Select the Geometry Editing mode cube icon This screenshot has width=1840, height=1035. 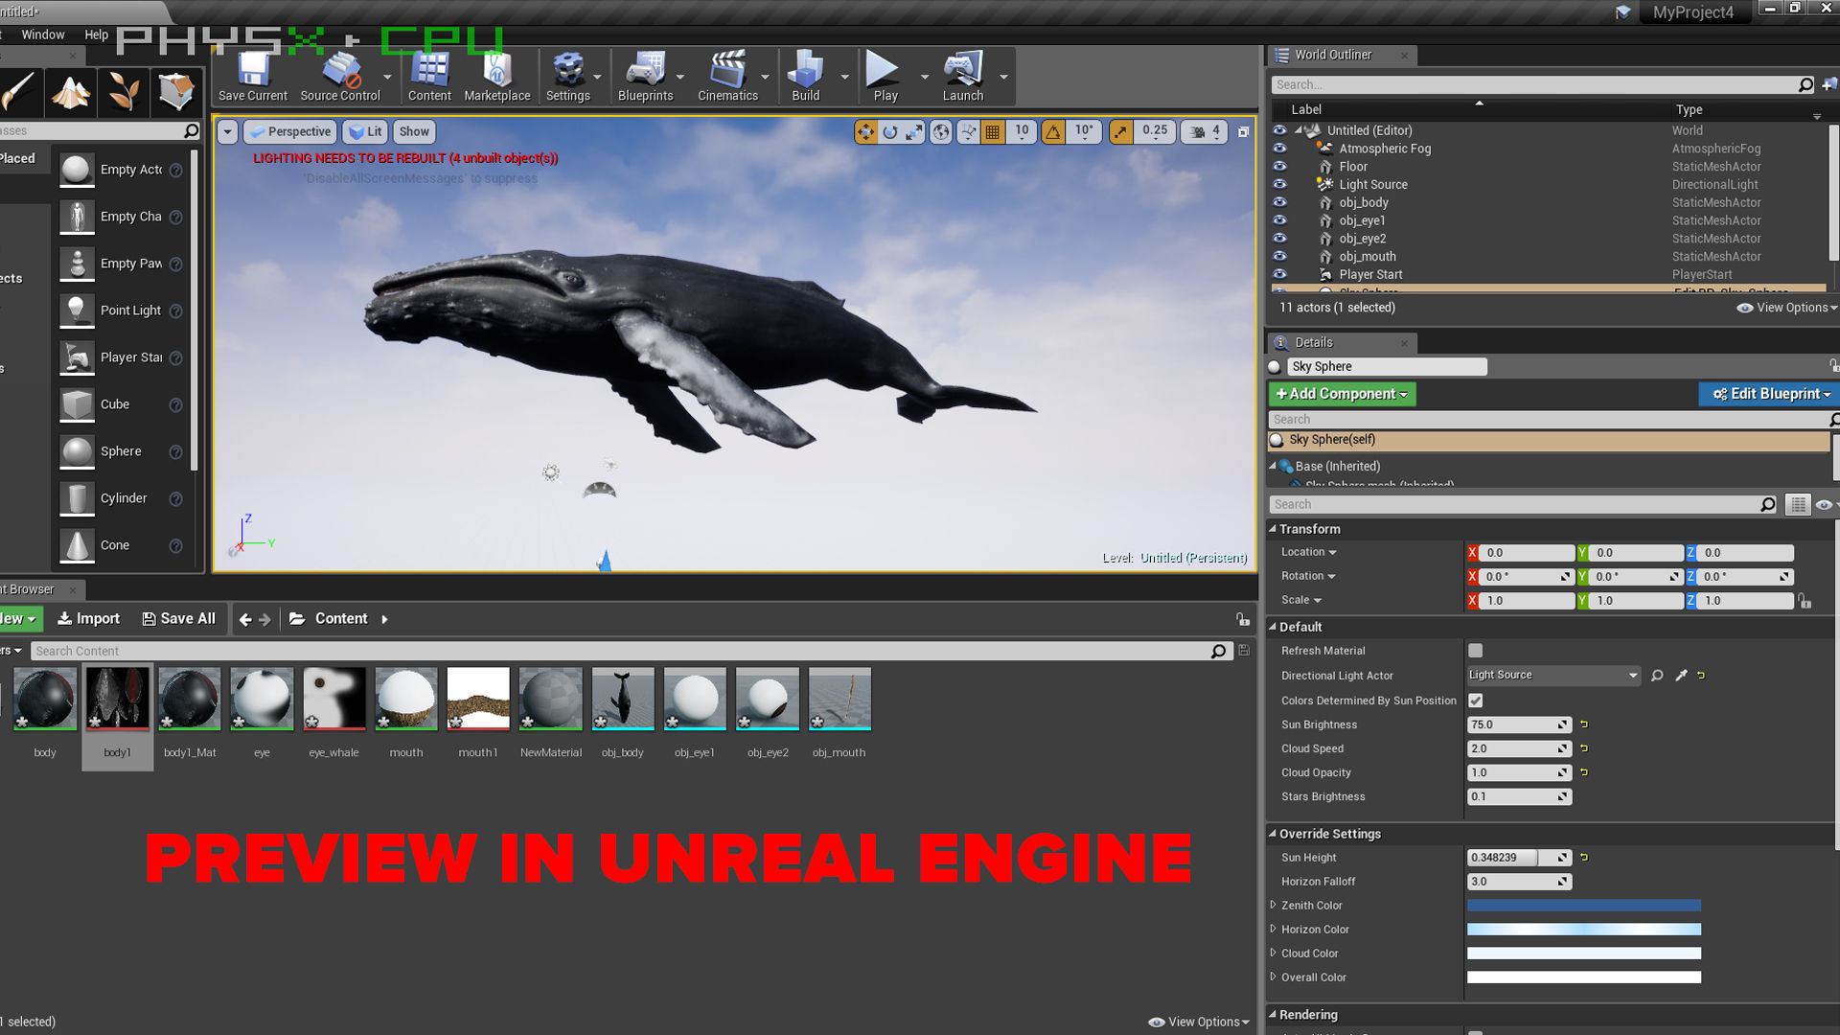(x=176, y=92)
